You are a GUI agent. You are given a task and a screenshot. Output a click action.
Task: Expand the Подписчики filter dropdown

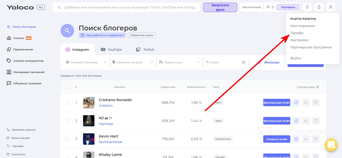tap(179, 62)
